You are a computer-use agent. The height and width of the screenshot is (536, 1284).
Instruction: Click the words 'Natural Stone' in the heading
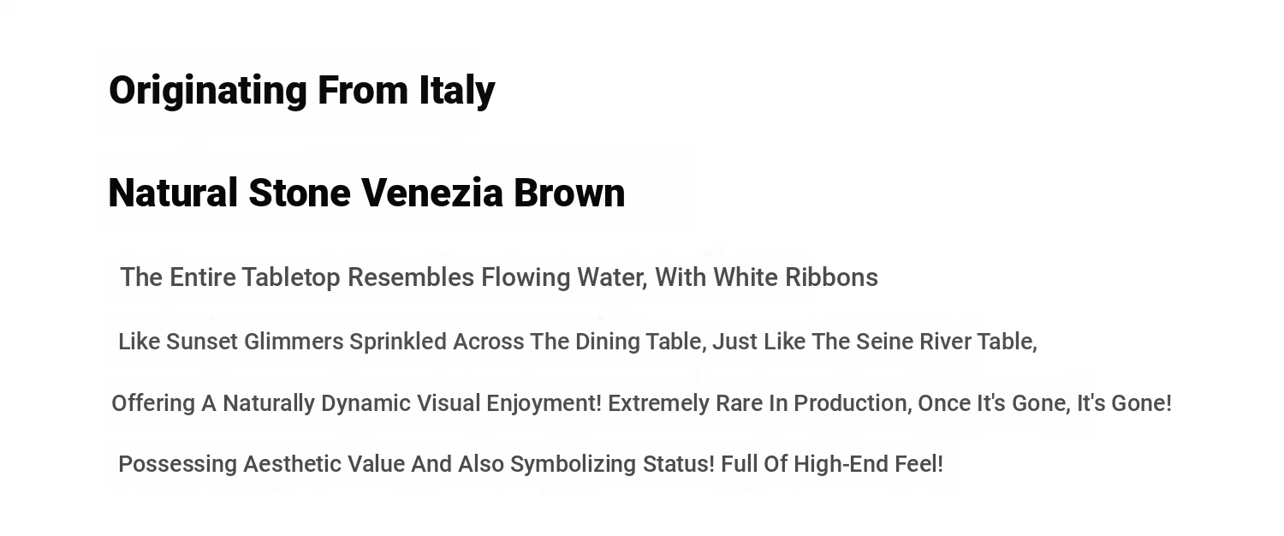click(x=229, y=193)
